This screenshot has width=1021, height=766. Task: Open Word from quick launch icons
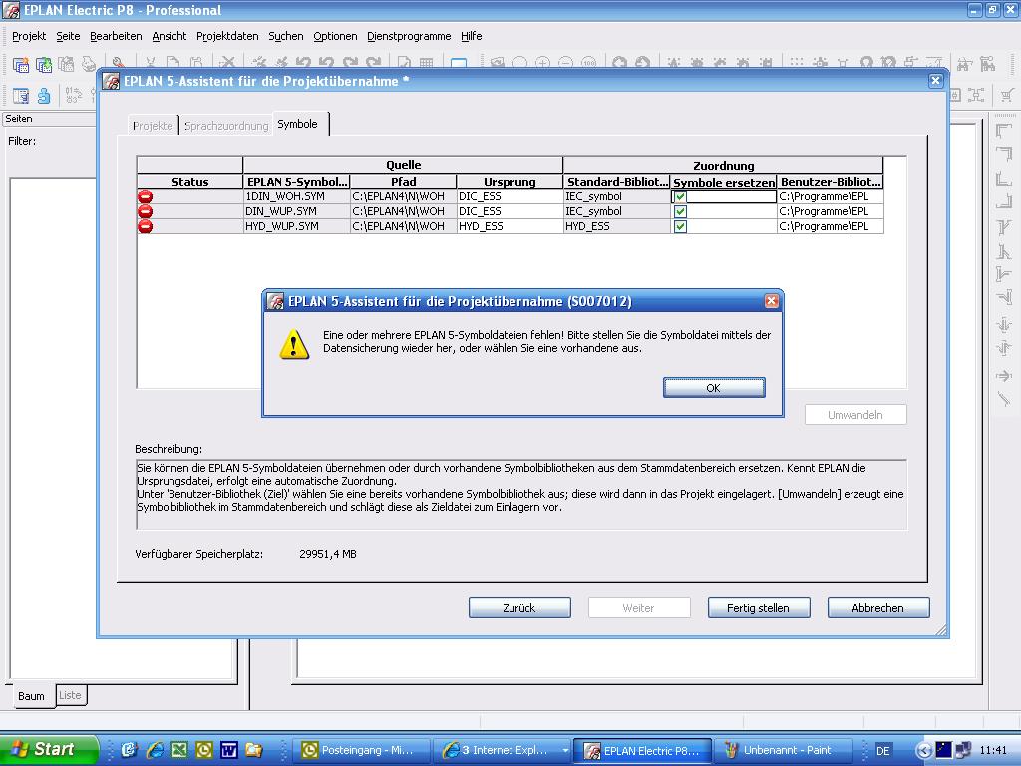click(x=228, y=750)
